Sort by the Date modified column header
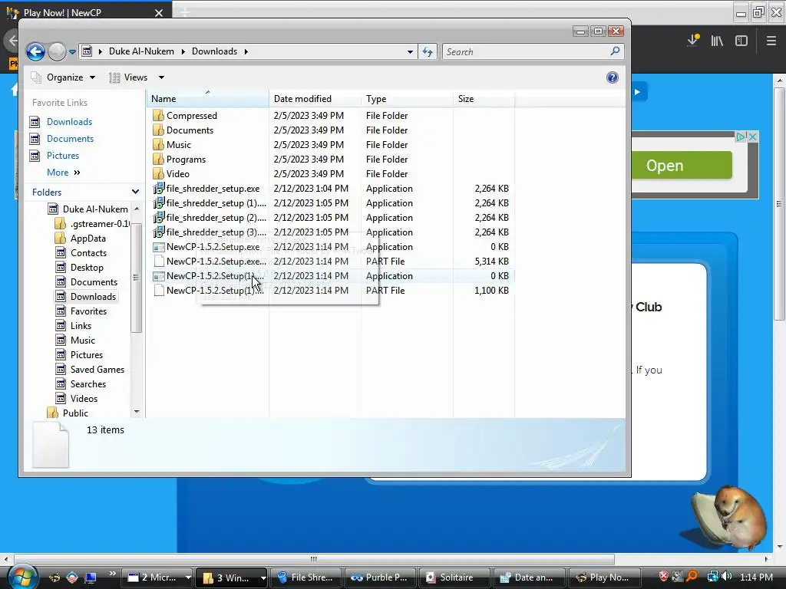786x589 pixels. [315, 99]
